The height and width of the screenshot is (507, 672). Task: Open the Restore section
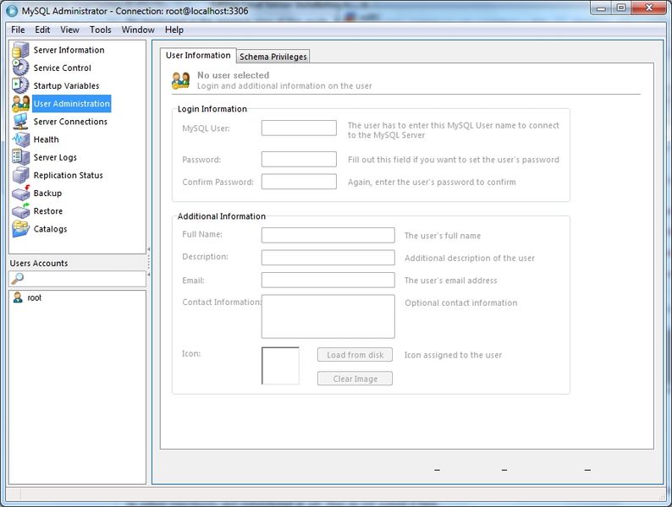point(48,211)
